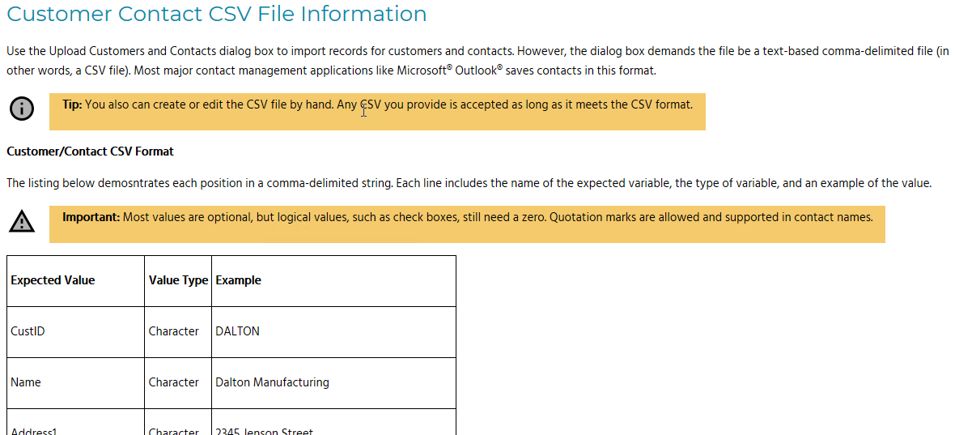955x435 pixels.
Task: Click the yellow Important callout background
Action: 467,224
